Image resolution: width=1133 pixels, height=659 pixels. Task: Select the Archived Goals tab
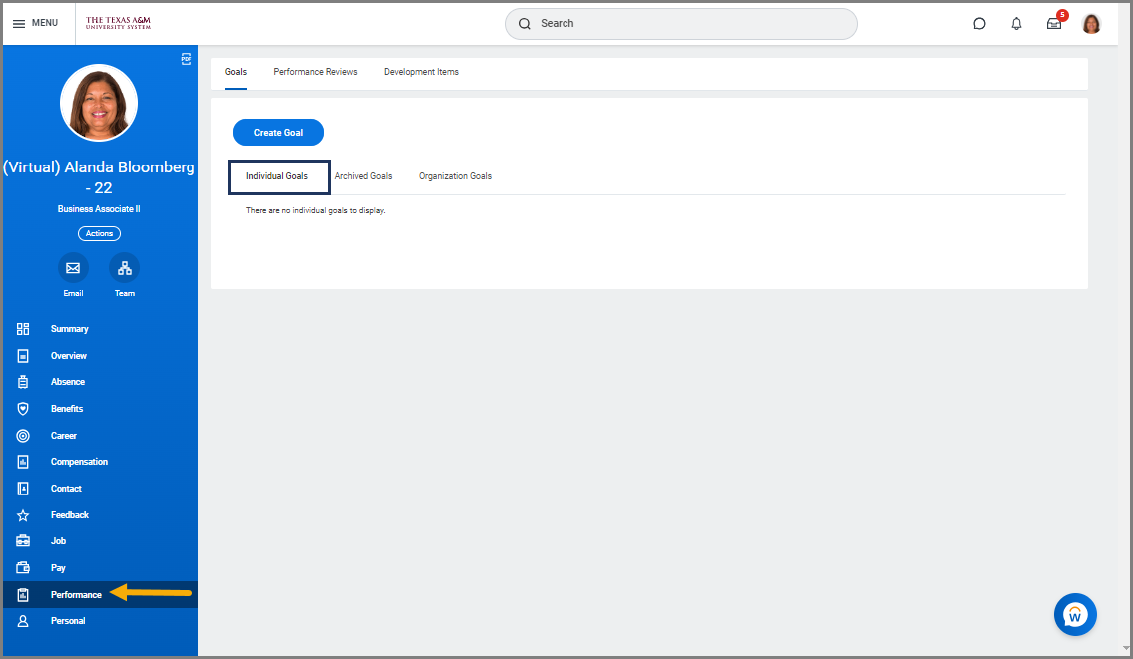click(x=363, y=176)
